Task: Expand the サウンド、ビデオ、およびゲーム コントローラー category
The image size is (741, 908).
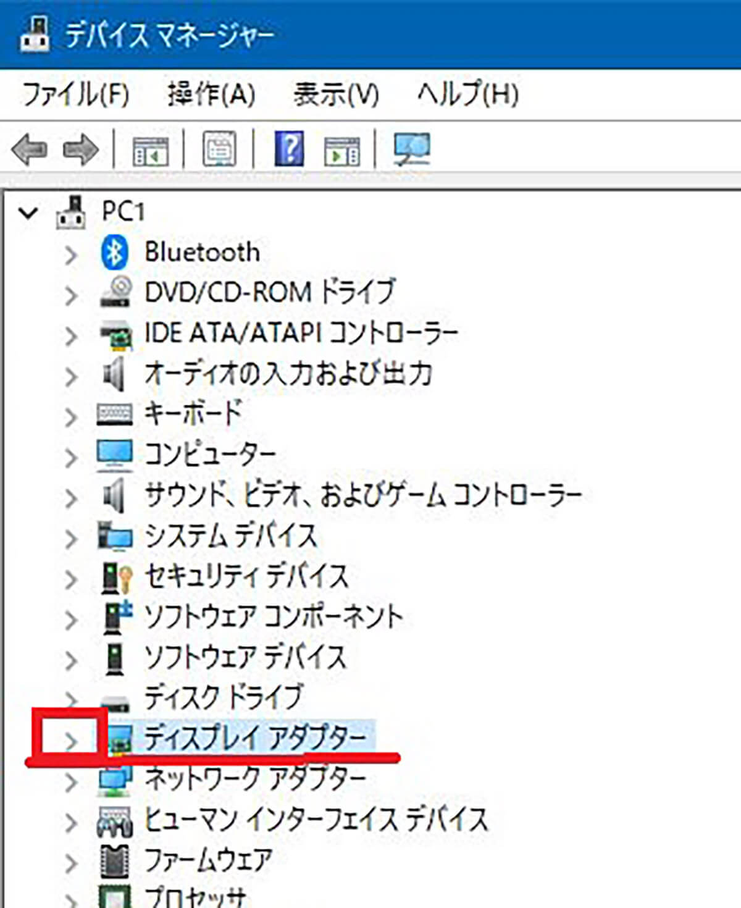Action: coord(72,498)
